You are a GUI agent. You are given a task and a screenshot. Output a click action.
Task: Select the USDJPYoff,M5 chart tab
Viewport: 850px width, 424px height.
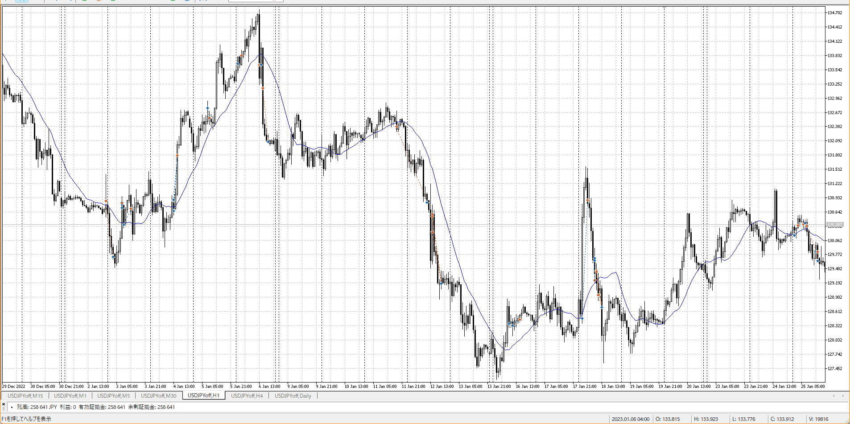coord(114,395)
